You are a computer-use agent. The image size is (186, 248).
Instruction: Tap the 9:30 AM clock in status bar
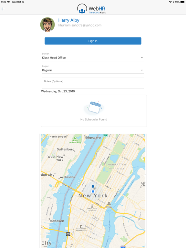[5, 2]
